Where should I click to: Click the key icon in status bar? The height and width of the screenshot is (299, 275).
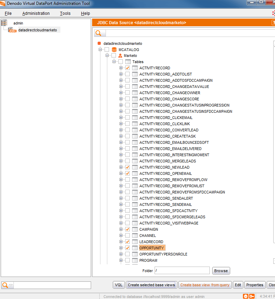click(x=252, y=296)
